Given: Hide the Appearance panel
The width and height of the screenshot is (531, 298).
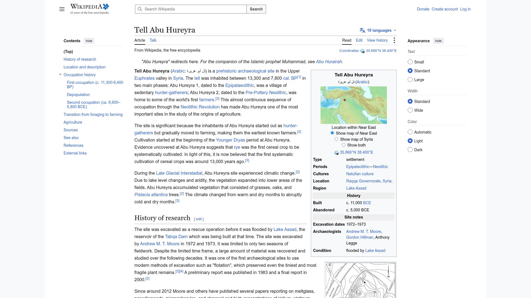Looking at the screenshot, I should pos(438,41).
